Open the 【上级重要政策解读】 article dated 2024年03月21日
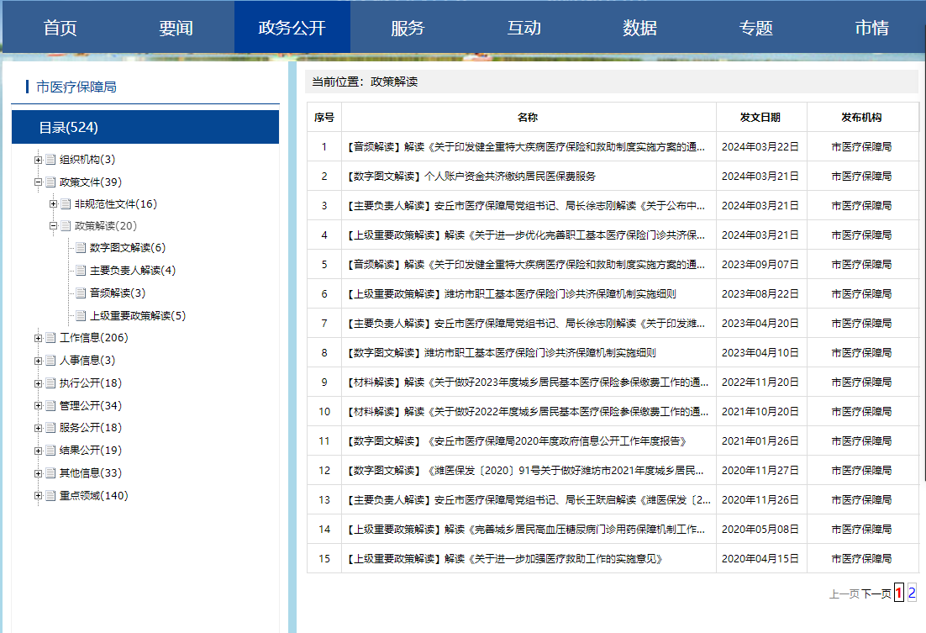Image resolution: width=926 pixels, height=633 pixels. coord(526,235)
